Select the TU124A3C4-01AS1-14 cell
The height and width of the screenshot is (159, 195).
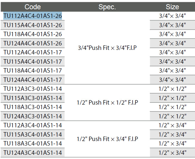tap(33, 153)
